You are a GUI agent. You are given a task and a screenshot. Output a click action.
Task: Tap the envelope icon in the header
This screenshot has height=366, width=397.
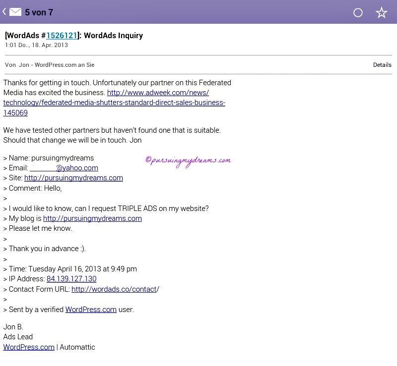click(x=15, y=12)
